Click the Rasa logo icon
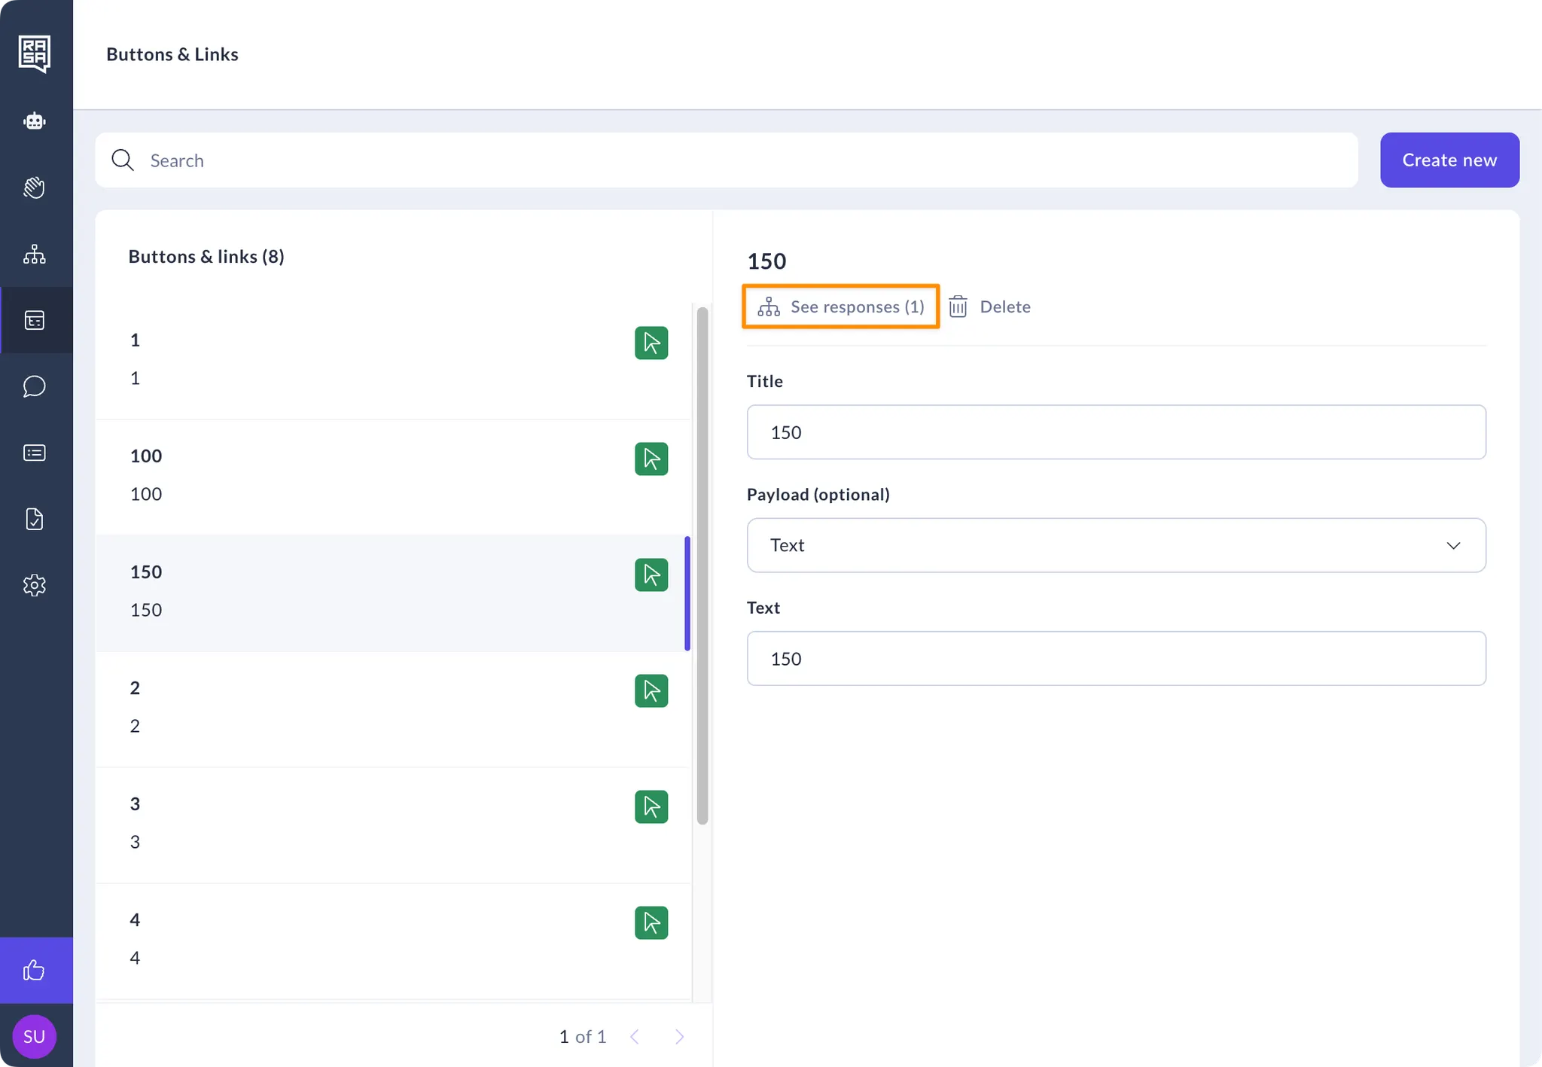The height and width of the screenshot is (1067, 1542). (x=35, y=53)
